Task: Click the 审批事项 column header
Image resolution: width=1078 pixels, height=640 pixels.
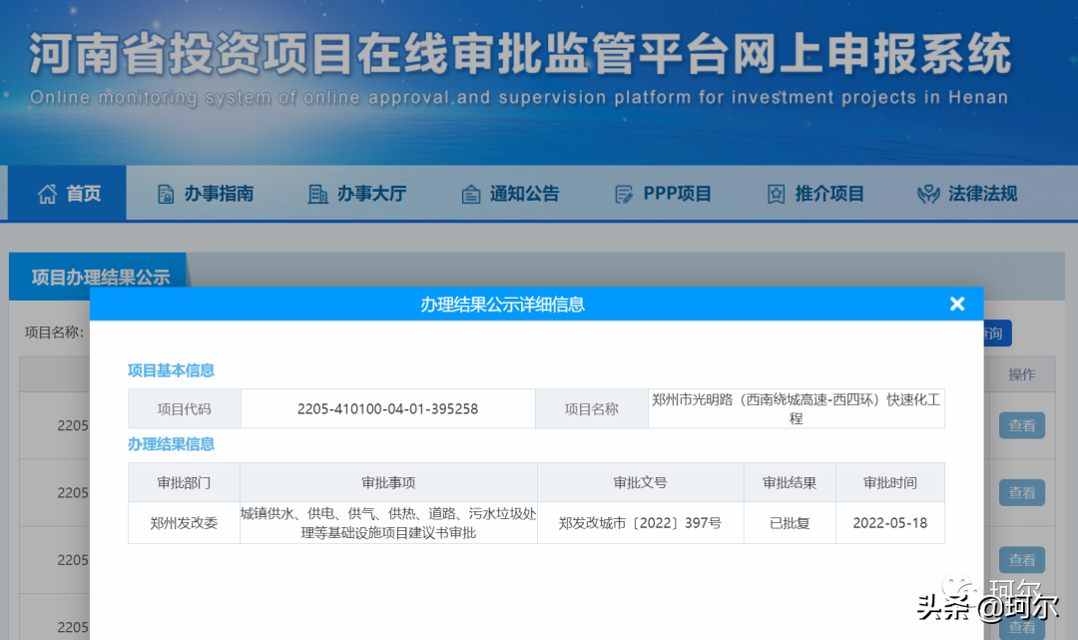Action: coord(388,482)
